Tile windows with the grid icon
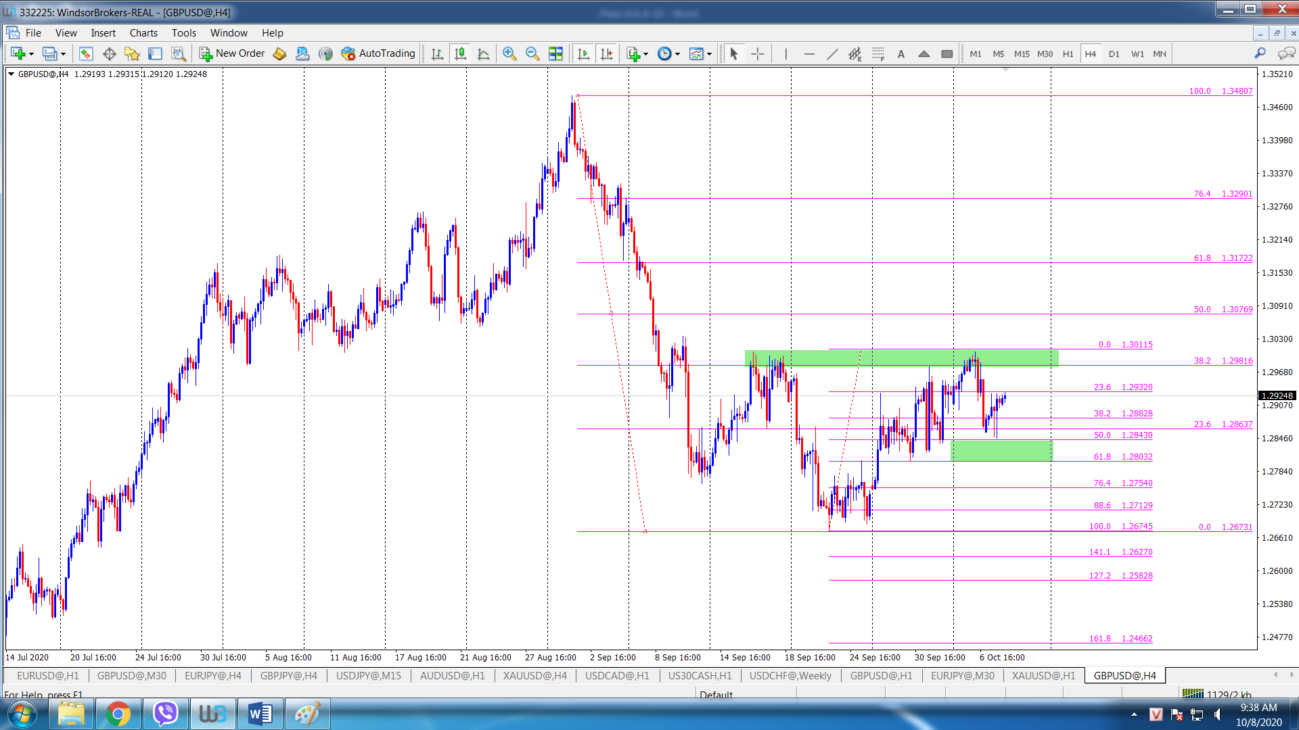 point(555,53)
